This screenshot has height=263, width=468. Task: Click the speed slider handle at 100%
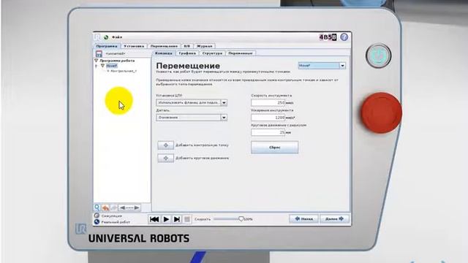tap(241, 219)
